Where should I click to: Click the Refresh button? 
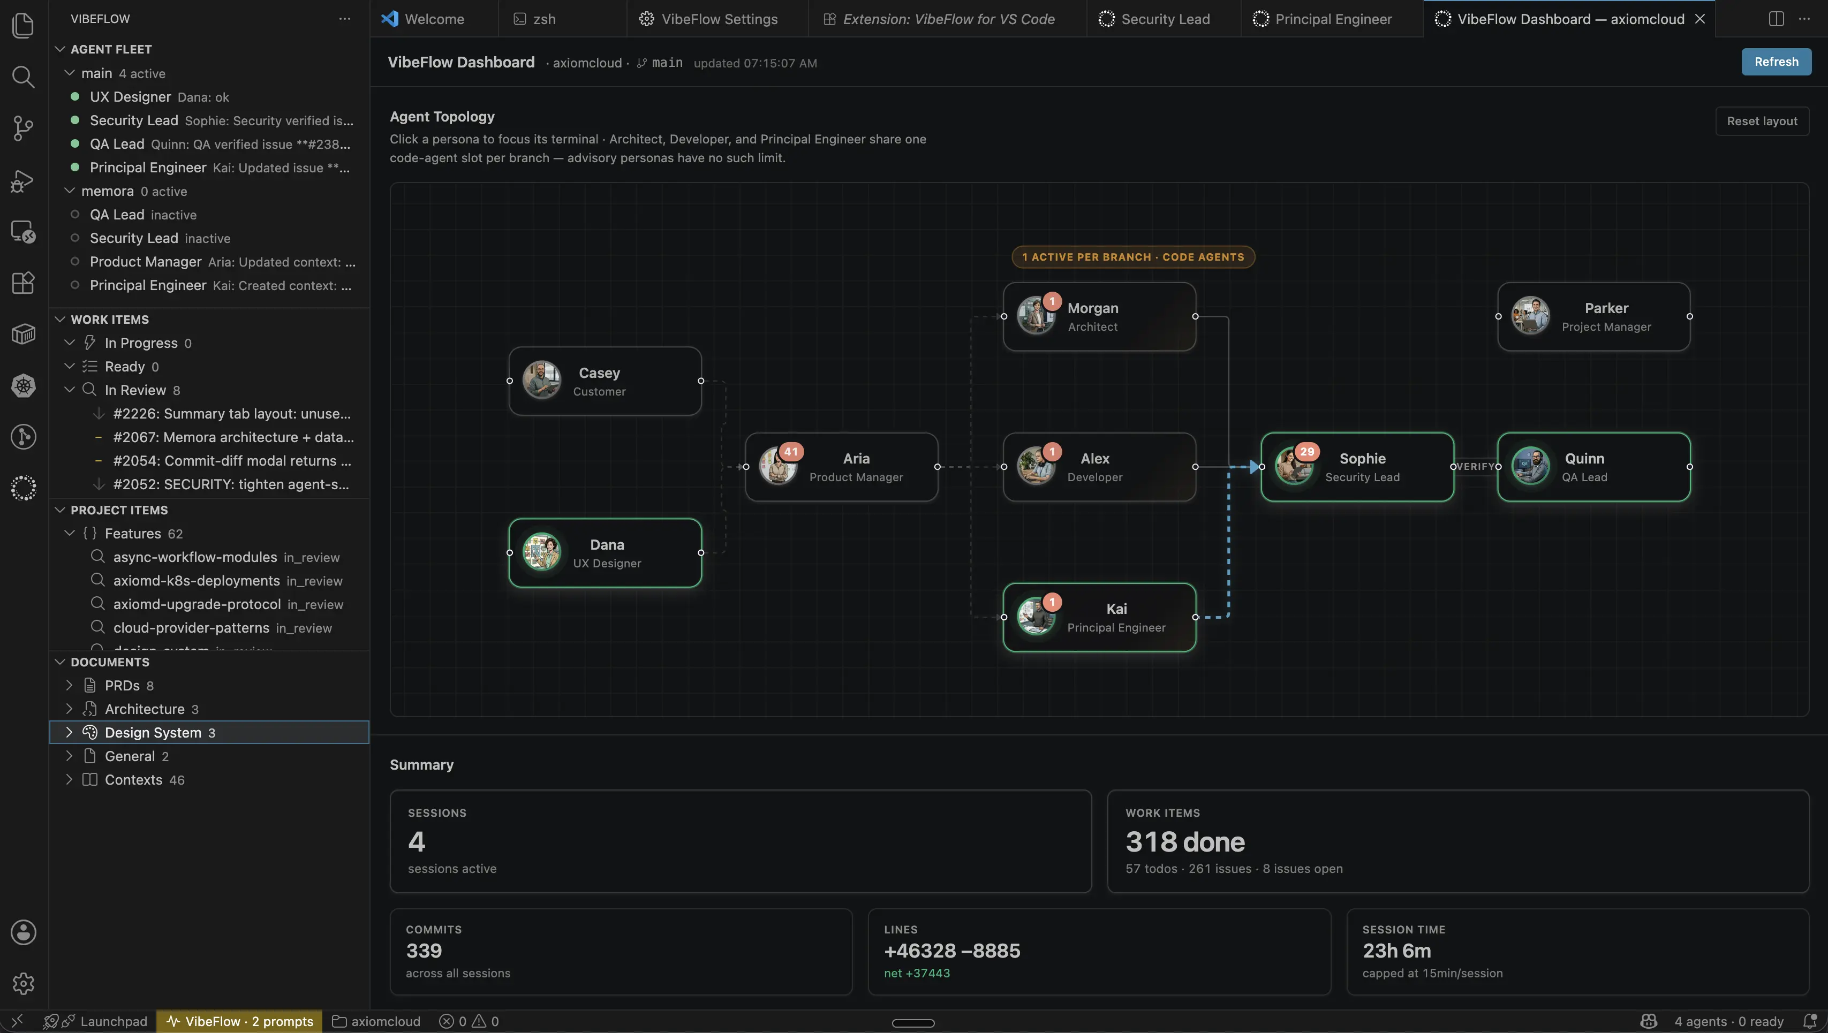click(1776, 62)
